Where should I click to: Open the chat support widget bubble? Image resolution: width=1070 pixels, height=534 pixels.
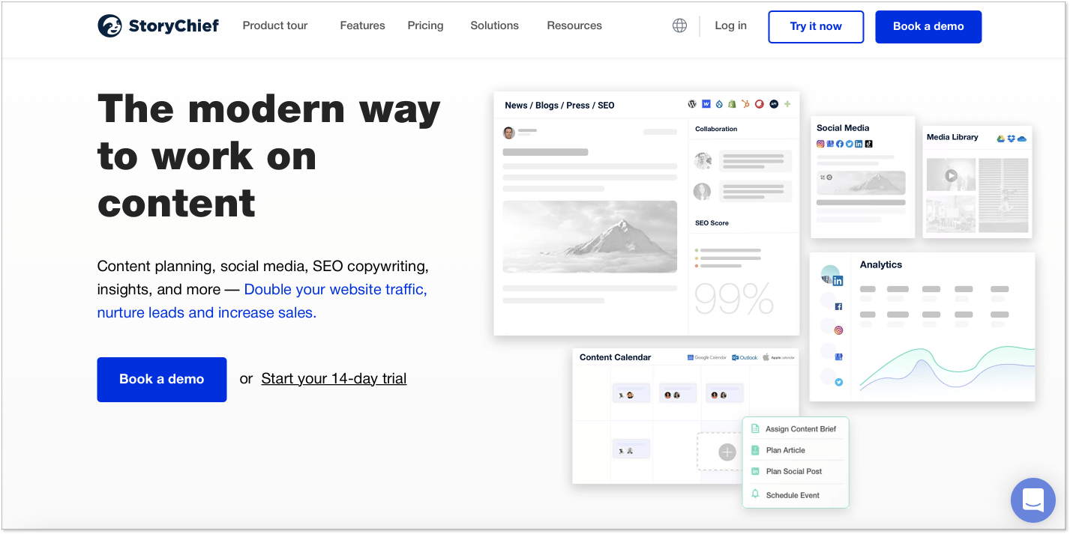(1033, 500)
